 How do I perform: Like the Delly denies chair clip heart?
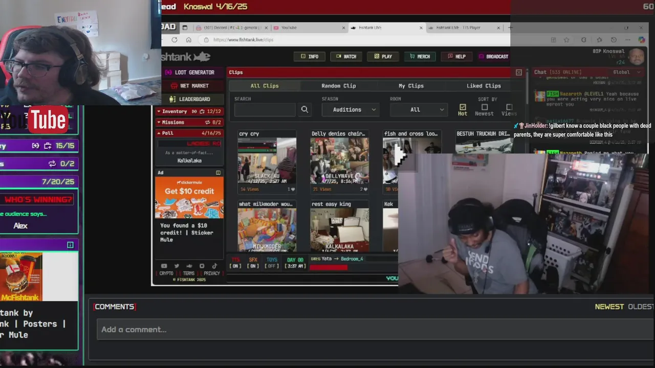(365, 190)
